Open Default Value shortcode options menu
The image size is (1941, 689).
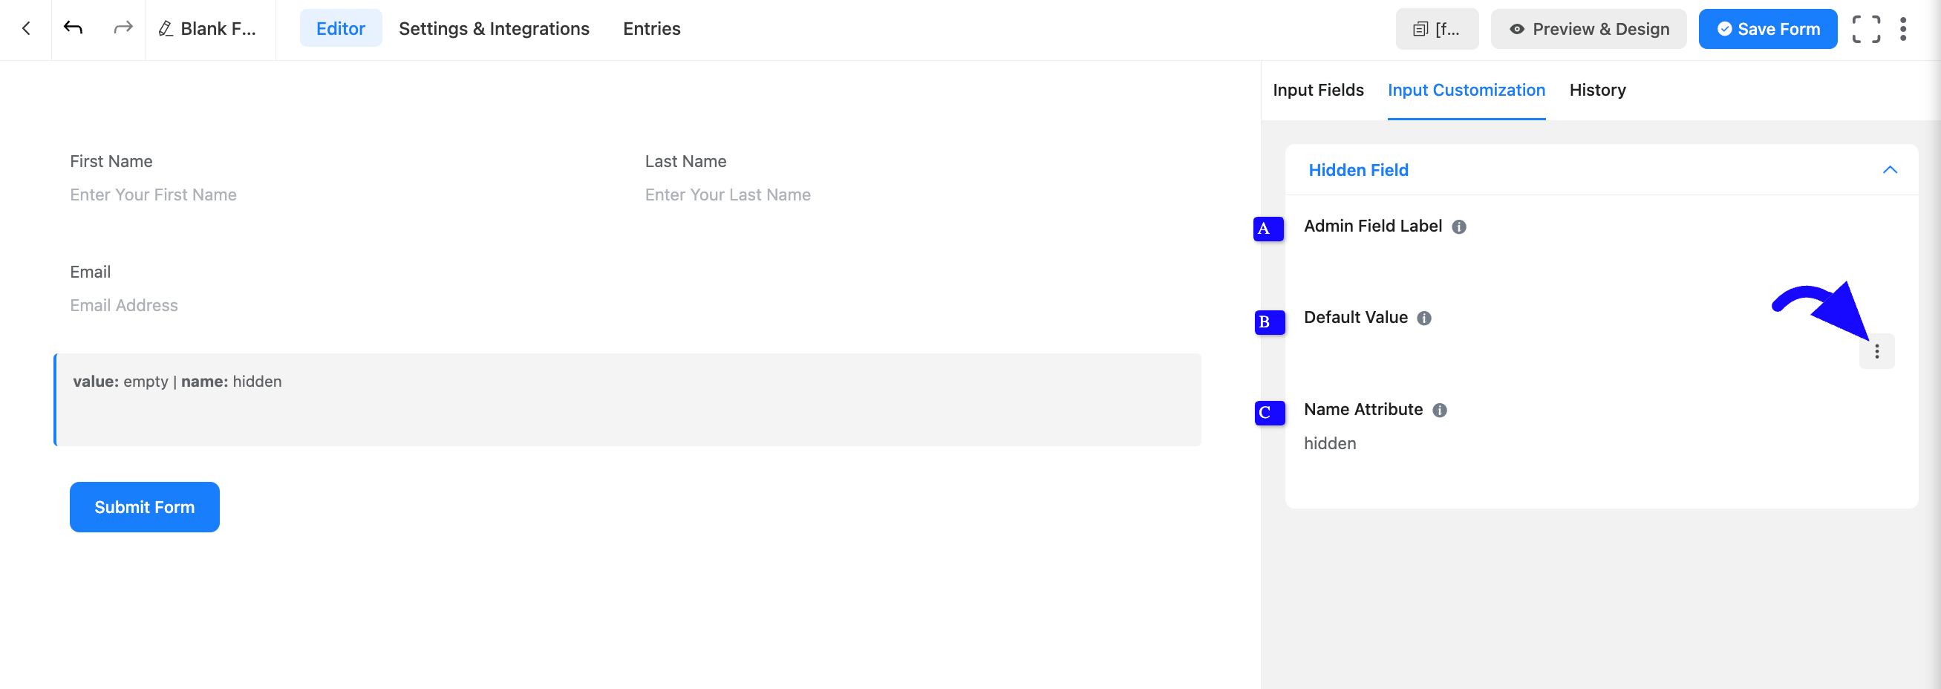click(1877, 352)
